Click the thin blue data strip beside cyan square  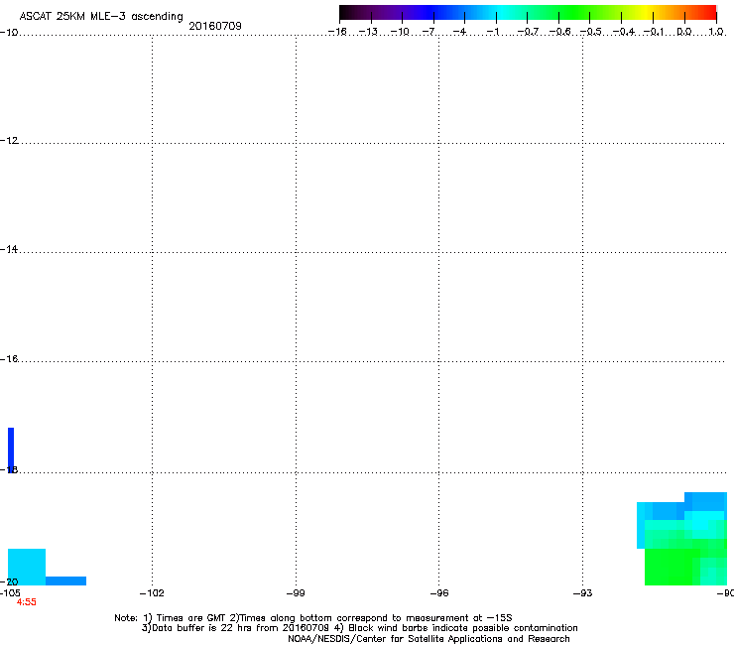pyautogui.click(x=66, y=580)
